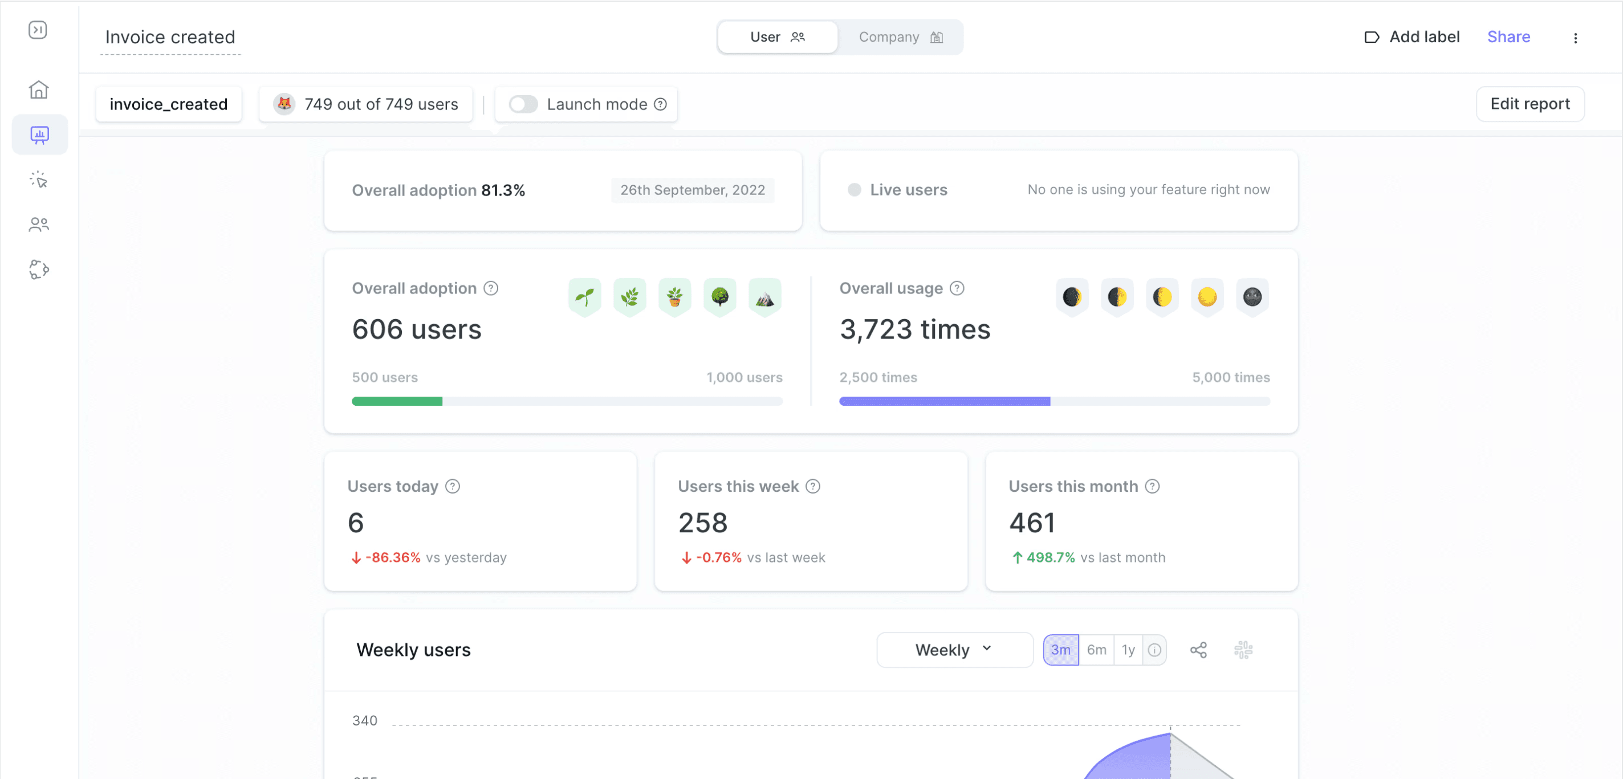Select the User view toggle
The width and height of the screenshot is (1623, 779).
[777, 37]
